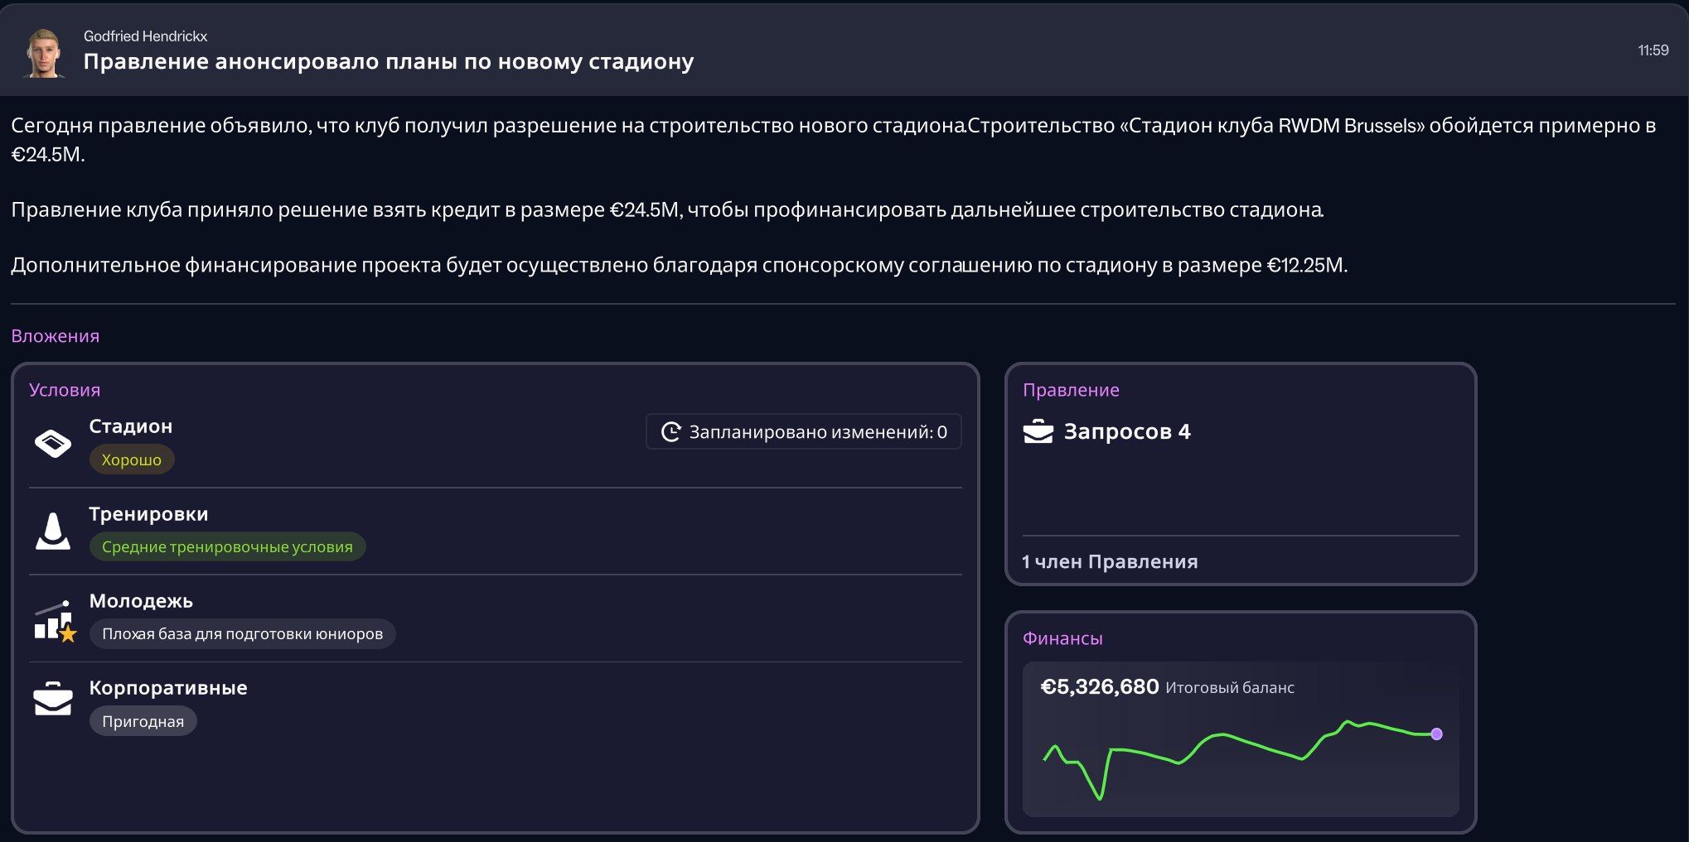
Task: Click the purple endpoint on finance graph
Action: (1436, 734)
